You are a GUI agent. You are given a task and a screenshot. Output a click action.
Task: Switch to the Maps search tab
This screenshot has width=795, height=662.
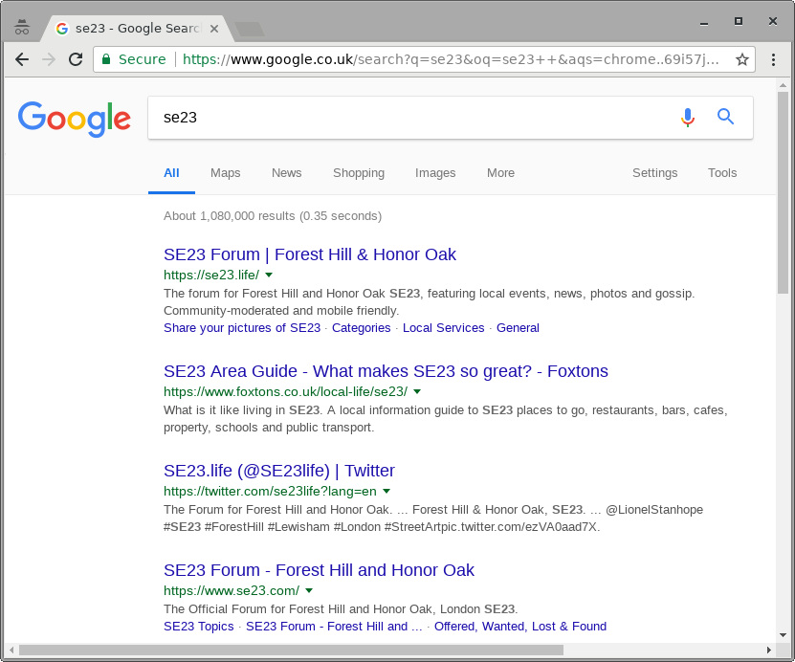click(x=226, y=173)
